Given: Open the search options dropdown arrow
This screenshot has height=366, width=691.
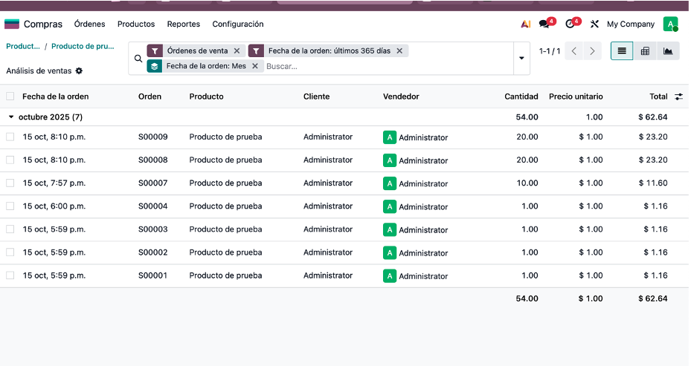Looking at the screenshot, I should (x=521, y=59).
